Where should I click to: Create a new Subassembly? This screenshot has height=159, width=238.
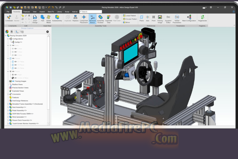click(57, 18)
